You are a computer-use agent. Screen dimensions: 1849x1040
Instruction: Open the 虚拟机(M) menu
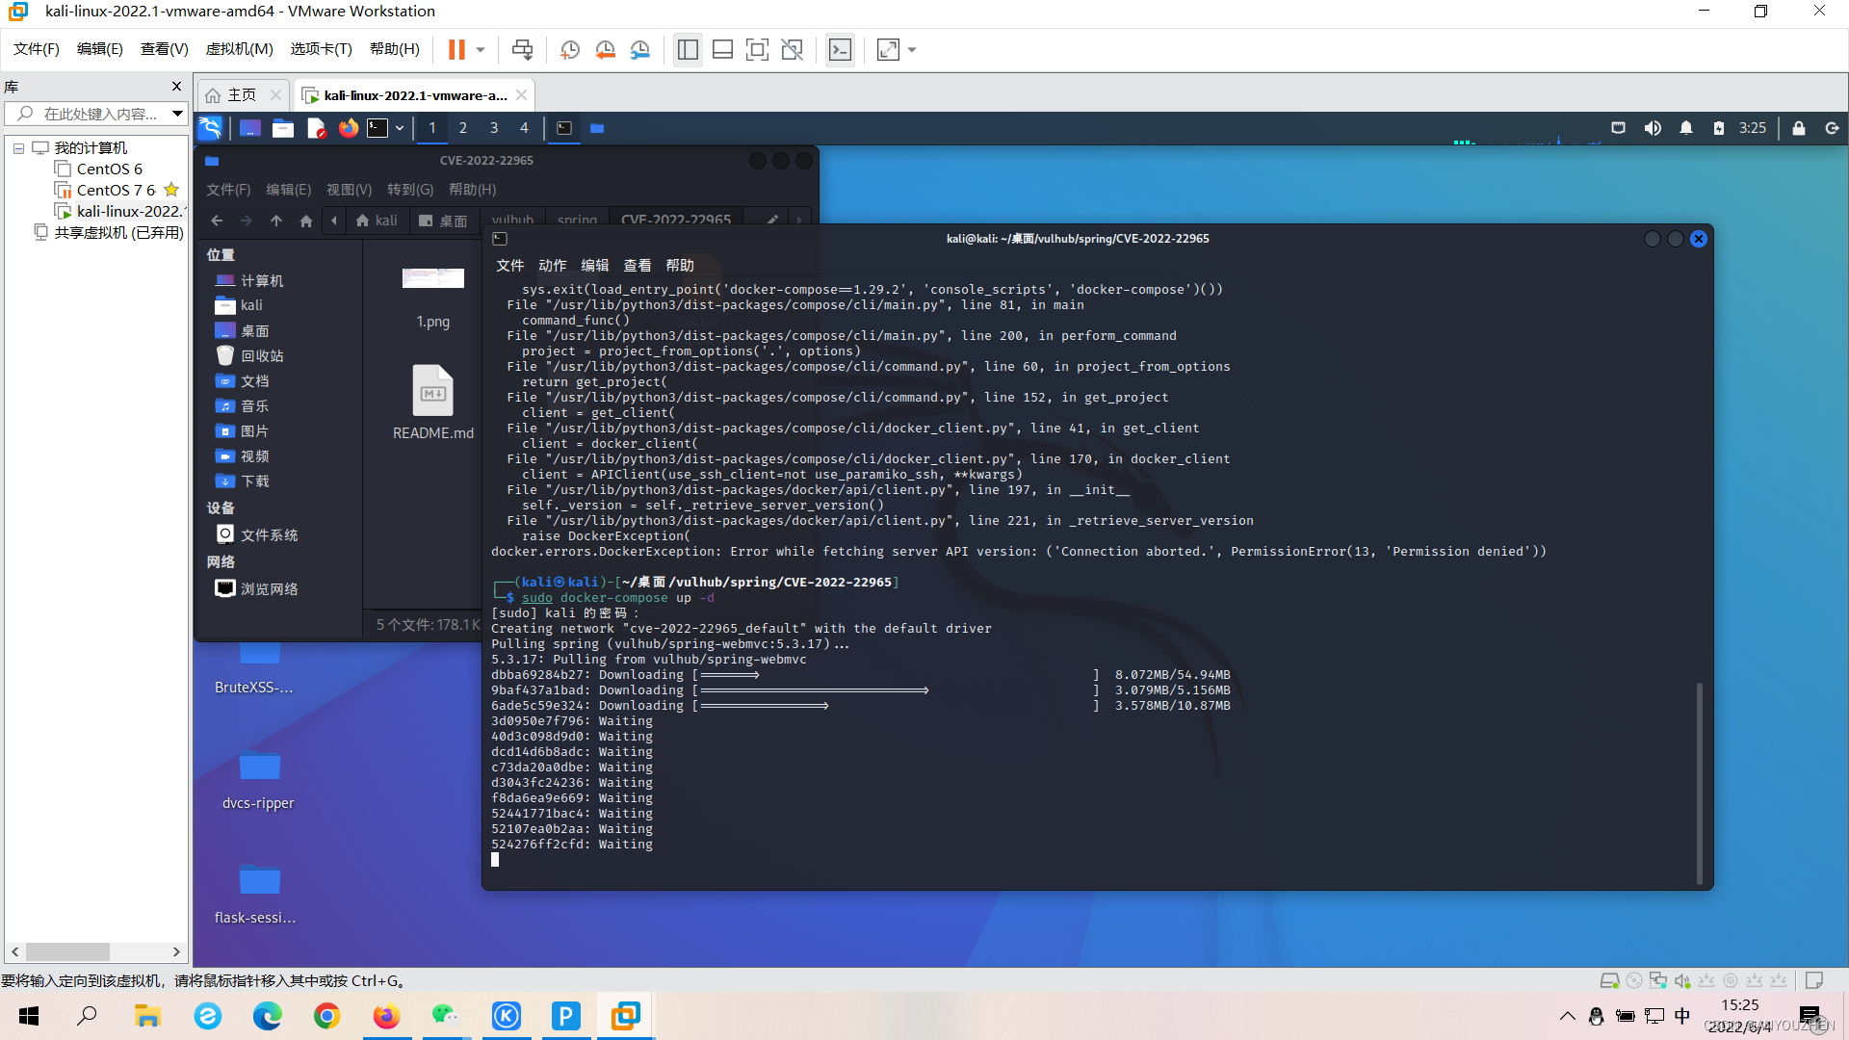(239, 49)
